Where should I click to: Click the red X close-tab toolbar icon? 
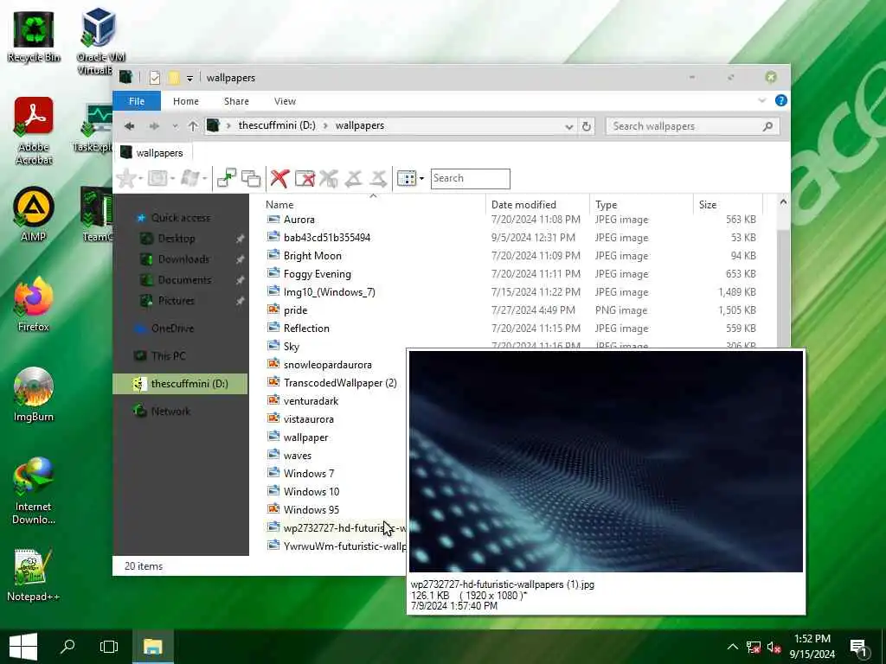[x=279, y=178]
